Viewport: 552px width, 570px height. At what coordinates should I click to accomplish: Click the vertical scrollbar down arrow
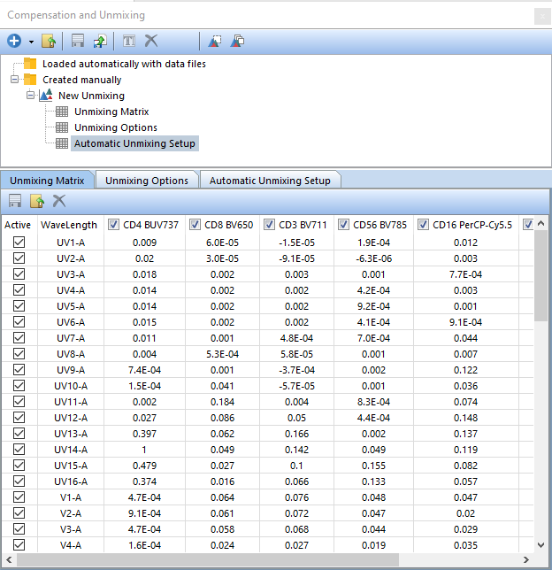click(x=540, y=545)
